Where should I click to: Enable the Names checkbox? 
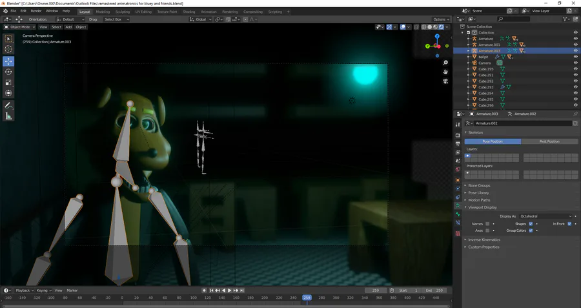tap(487, 224)
